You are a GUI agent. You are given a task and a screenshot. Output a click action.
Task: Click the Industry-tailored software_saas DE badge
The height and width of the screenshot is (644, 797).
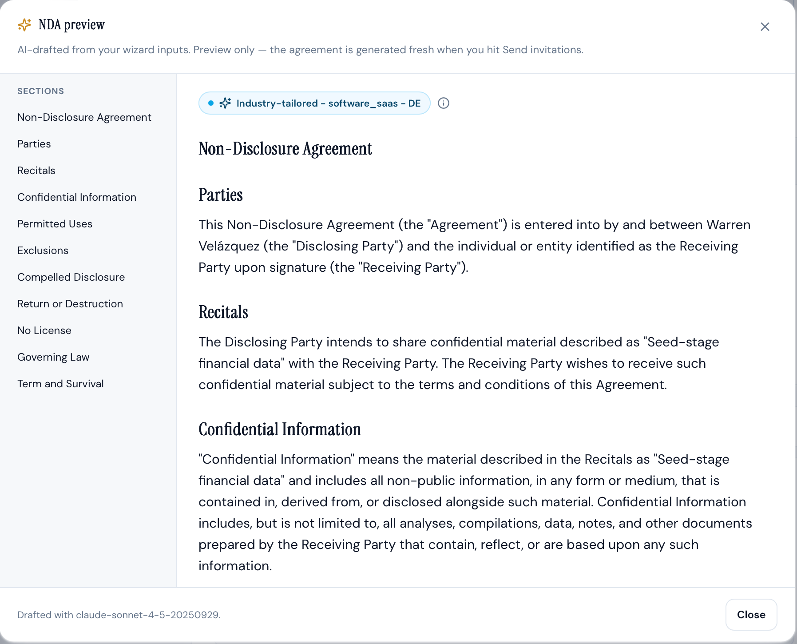pyautogui.click(x=314, y=103)
